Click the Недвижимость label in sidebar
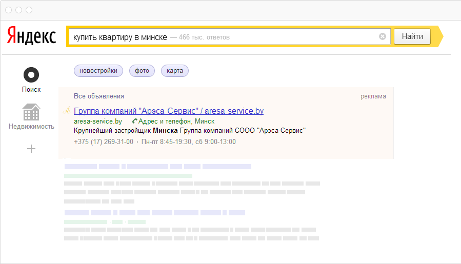Image resolution: width=461 pixels, height=264 pixels. coord(31,127)
